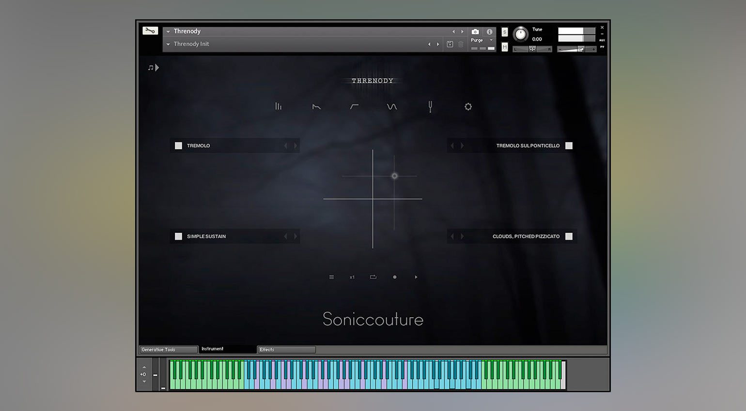
Task: Click the Simple Sustain articulation name
Action: click(x=206, y=236)
